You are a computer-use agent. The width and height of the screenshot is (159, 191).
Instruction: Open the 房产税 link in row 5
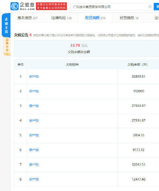point(34,135)
